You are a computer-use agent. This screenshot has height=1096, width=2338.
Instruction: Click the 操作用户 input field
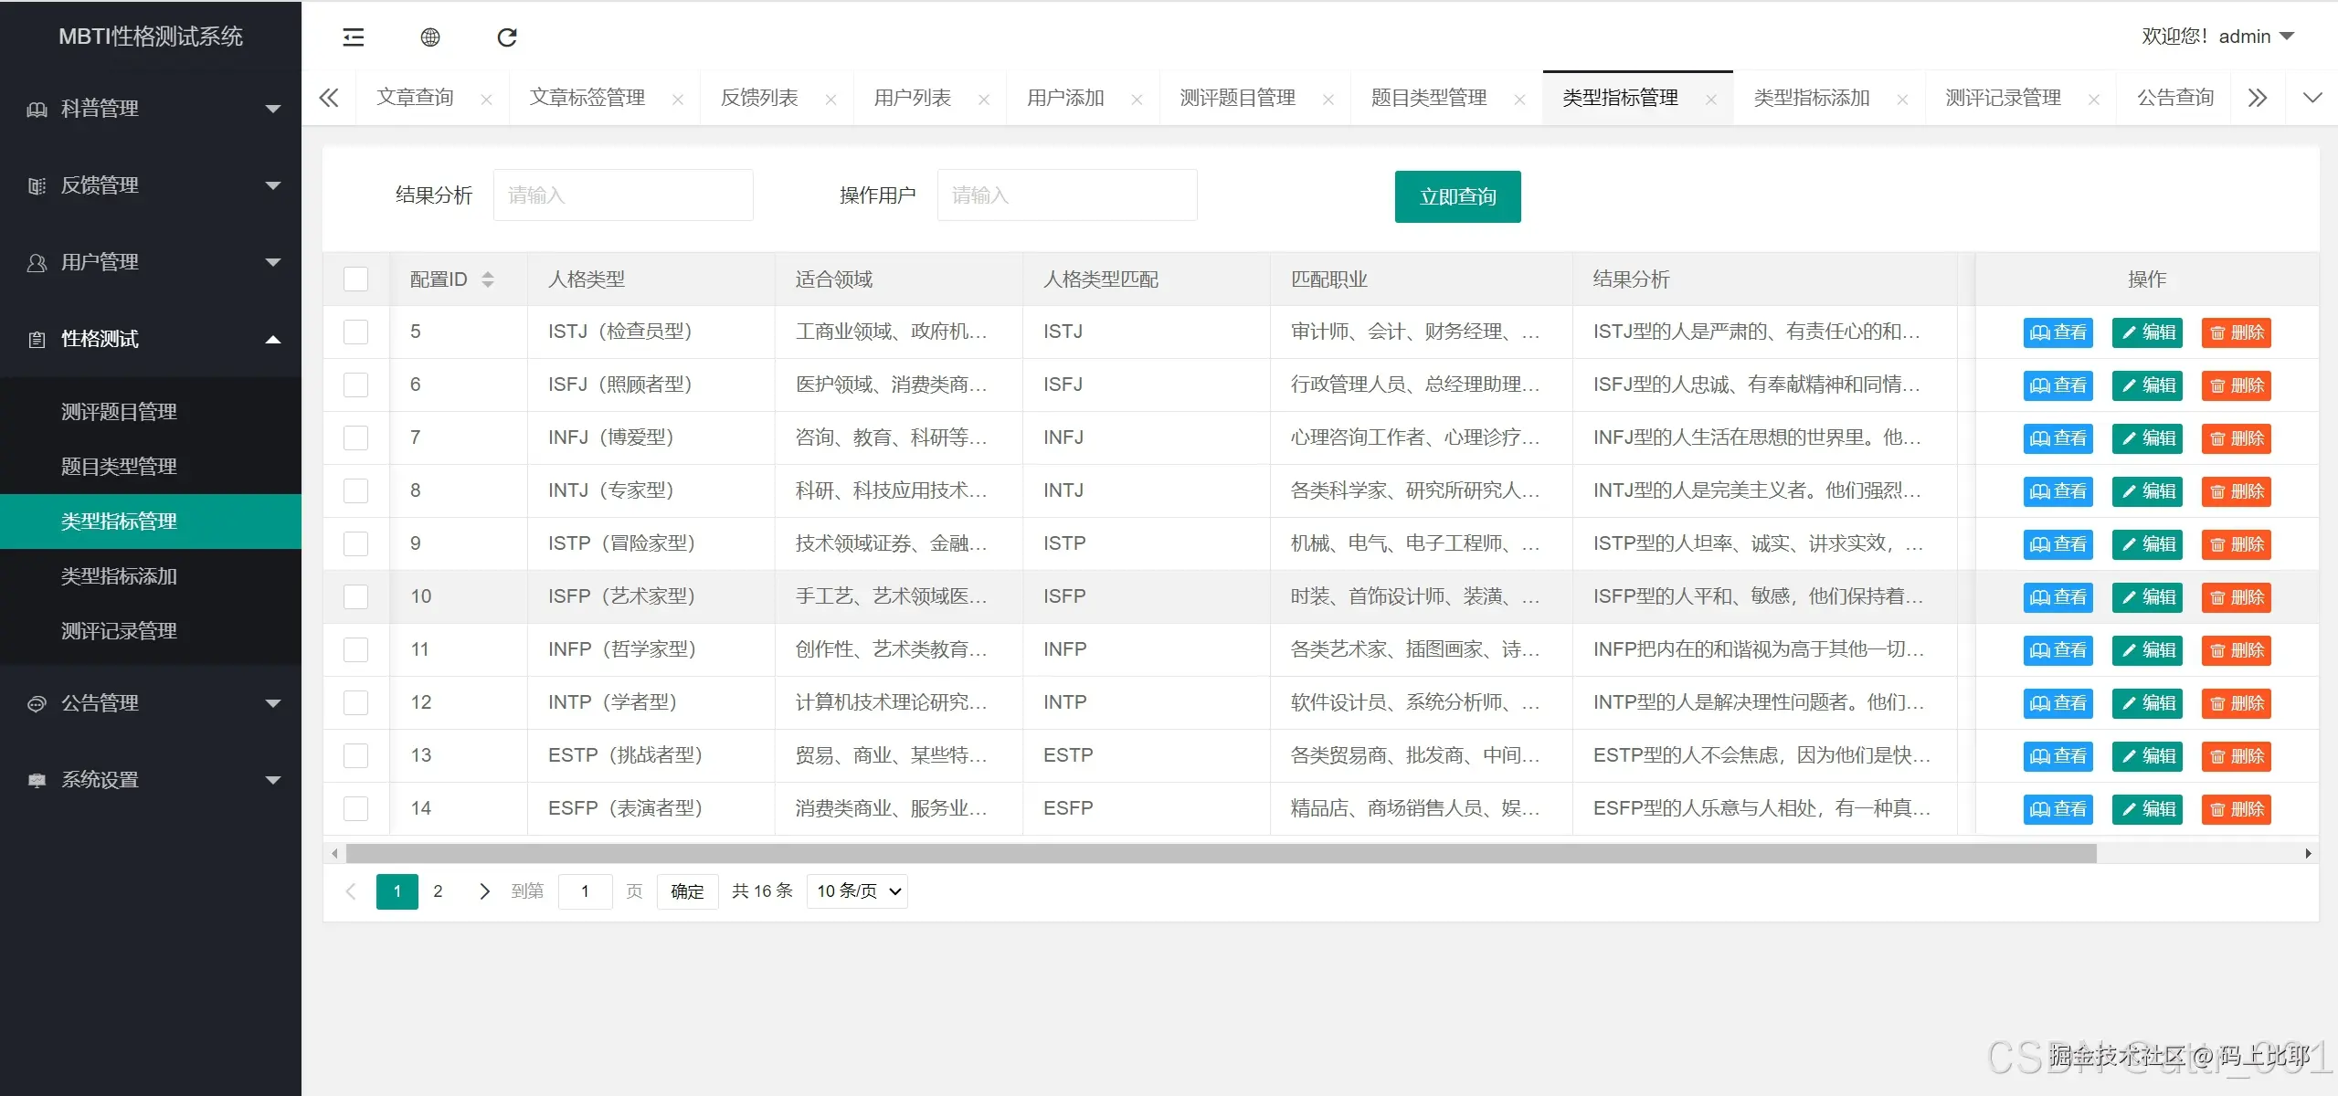tap(1067, 195)
